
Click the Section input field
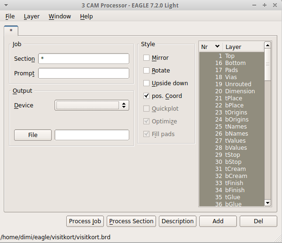click(x=84, y=58)
